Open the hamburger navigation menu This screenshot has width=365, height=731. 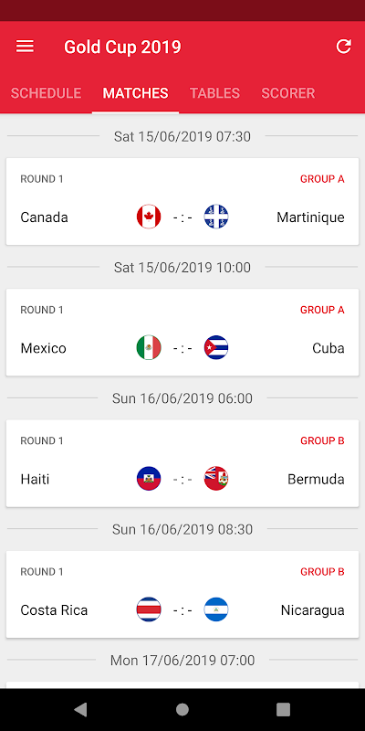click(25, 47)
